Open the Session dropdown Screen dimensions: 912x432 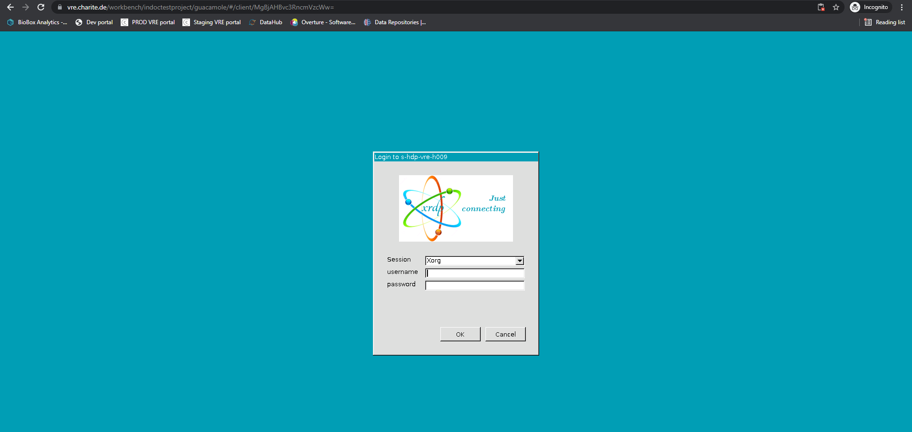519,261
